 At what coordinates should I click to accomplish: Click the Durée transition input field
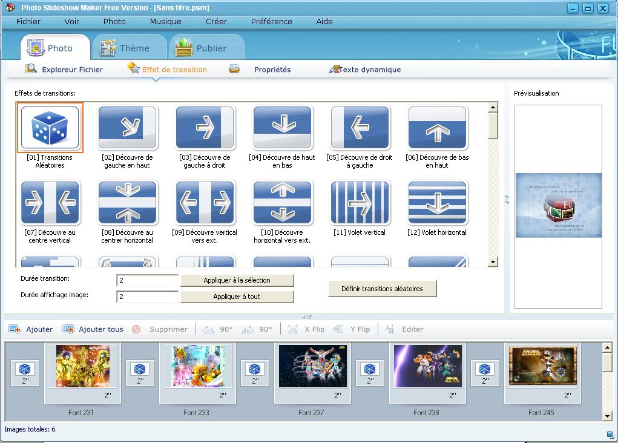coord(148,280)
